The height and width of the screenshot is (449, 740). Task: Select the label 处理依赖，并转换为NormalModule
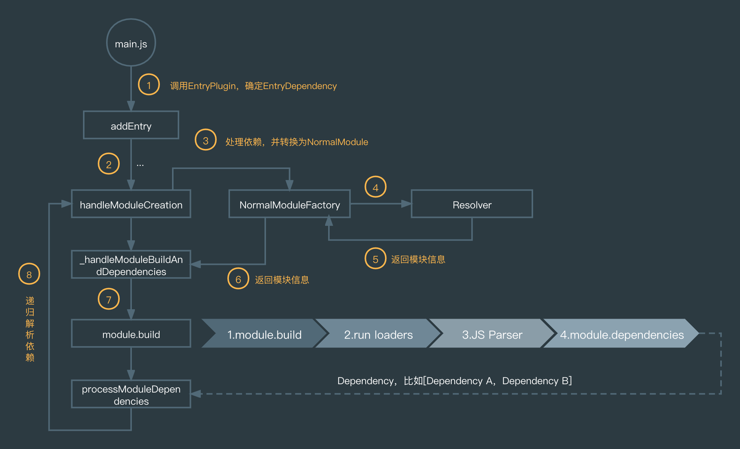tap(297, 142)
